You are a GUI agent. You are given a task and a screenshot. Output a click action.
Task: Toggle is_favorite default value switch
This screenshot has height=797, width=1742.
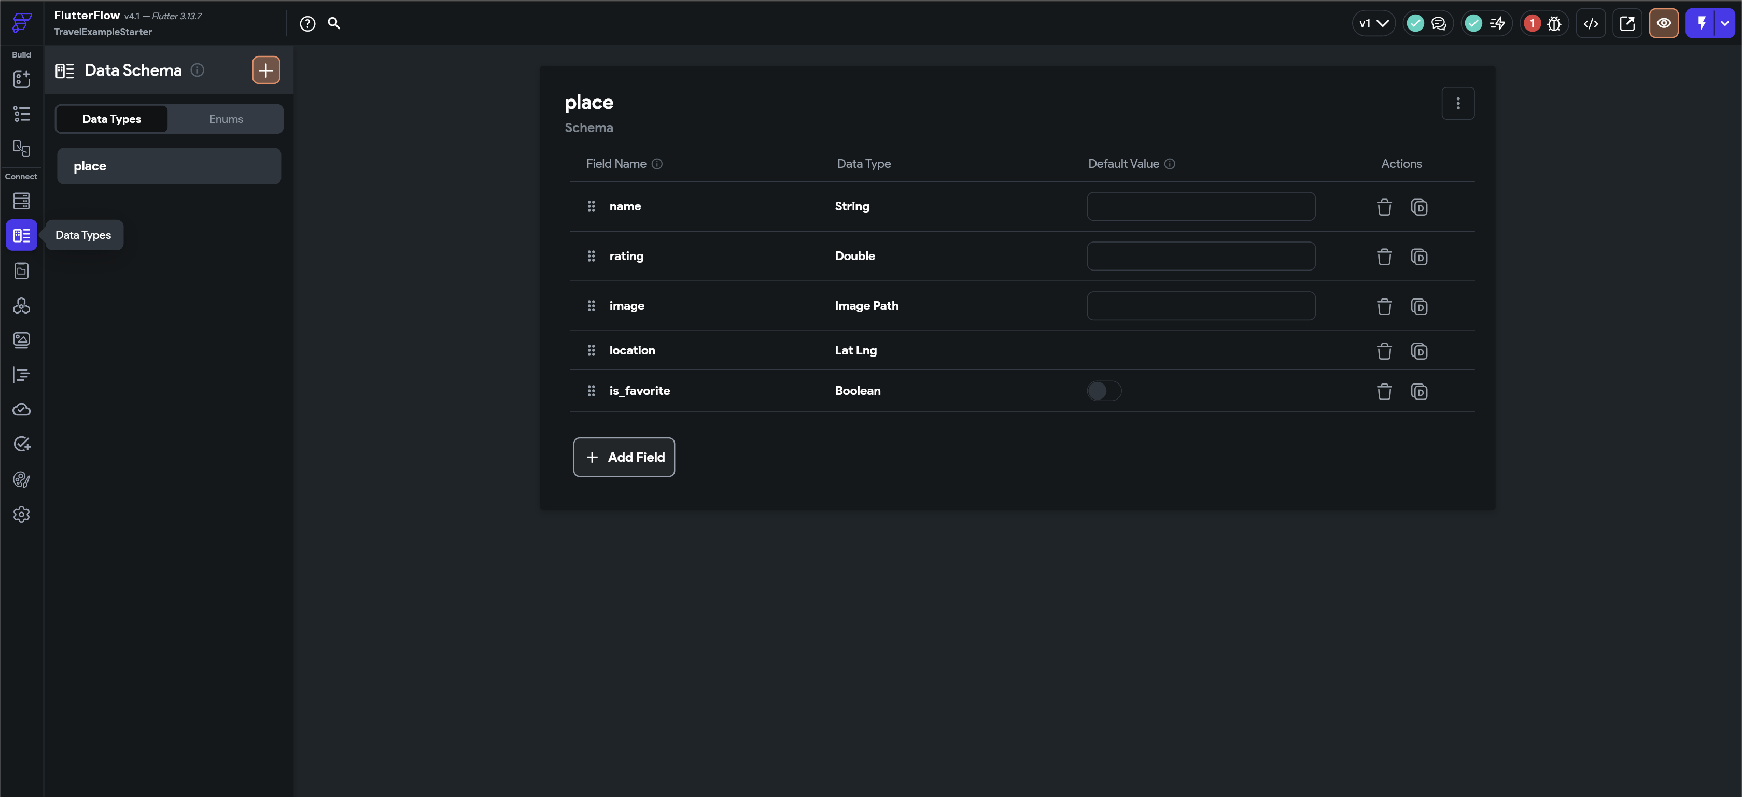1104,391
